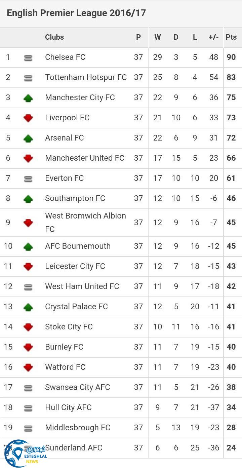
Task: Click the English Premier League 2016/17 title
Action: (76, 13)
